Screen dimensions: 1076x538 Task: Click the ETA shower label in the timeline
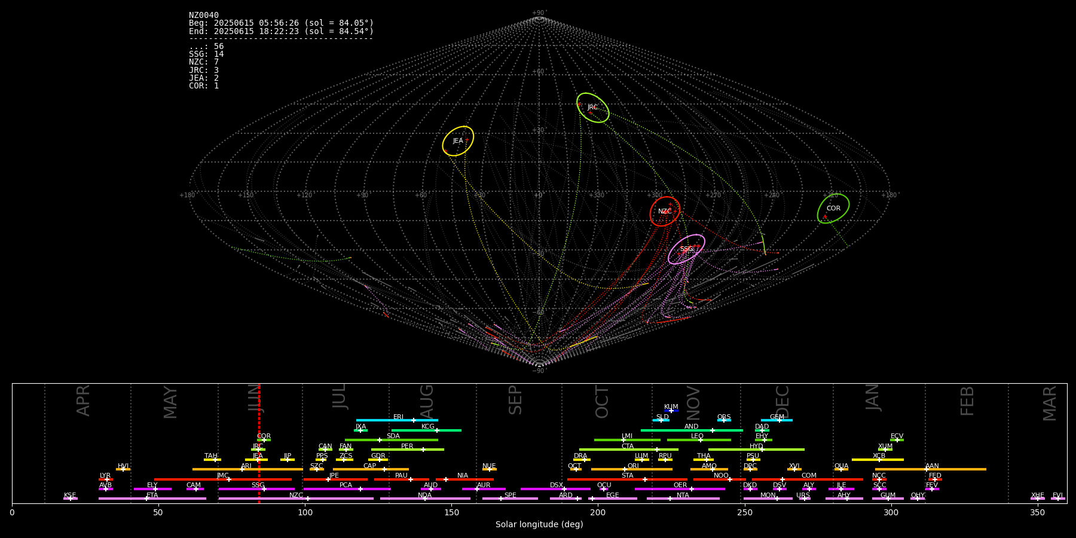[152, 496]
